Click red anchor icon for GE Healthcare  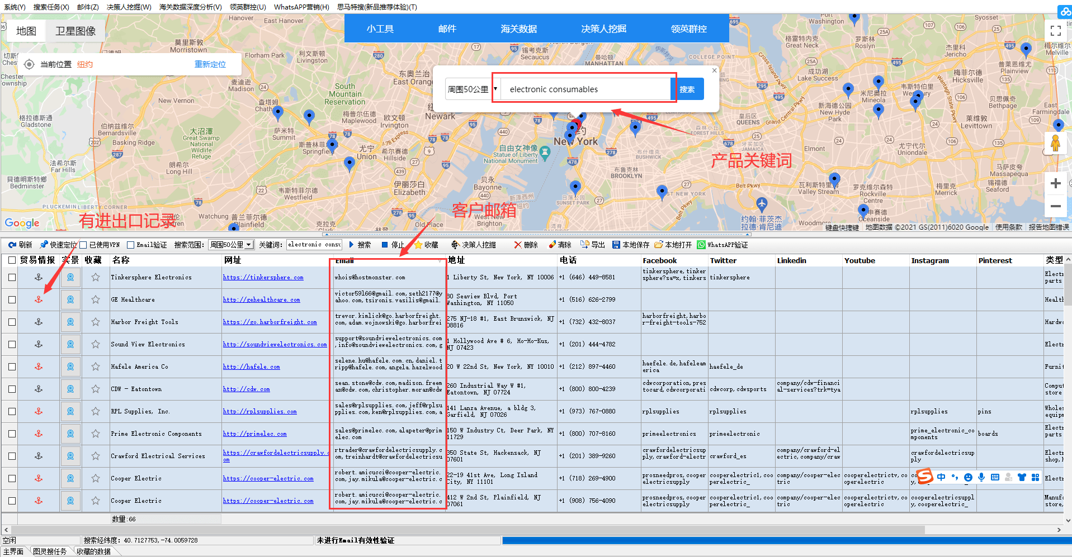(x=39, y=299)
